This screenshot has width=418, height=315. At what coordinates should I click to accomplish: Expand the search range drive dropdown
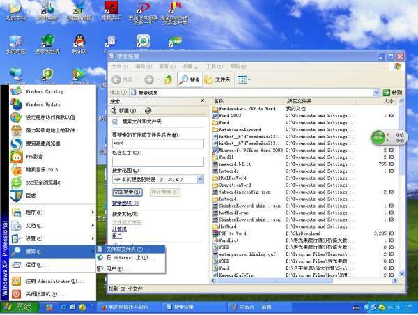(x=199, y=179)
